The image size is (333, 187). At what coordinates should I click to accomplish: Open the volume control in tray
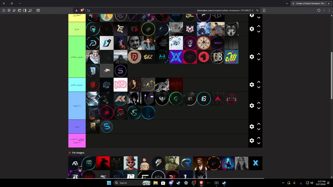[312, 183]
